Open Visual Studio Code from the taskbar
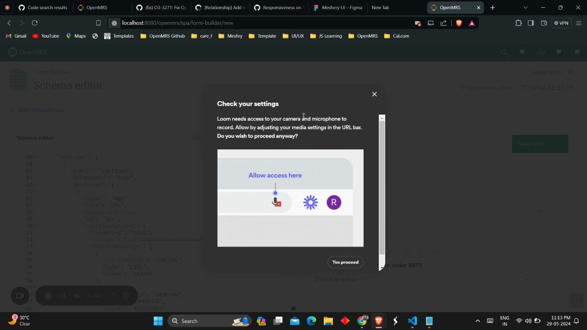This screenshot has width=587, height=330. pos(412,321)
